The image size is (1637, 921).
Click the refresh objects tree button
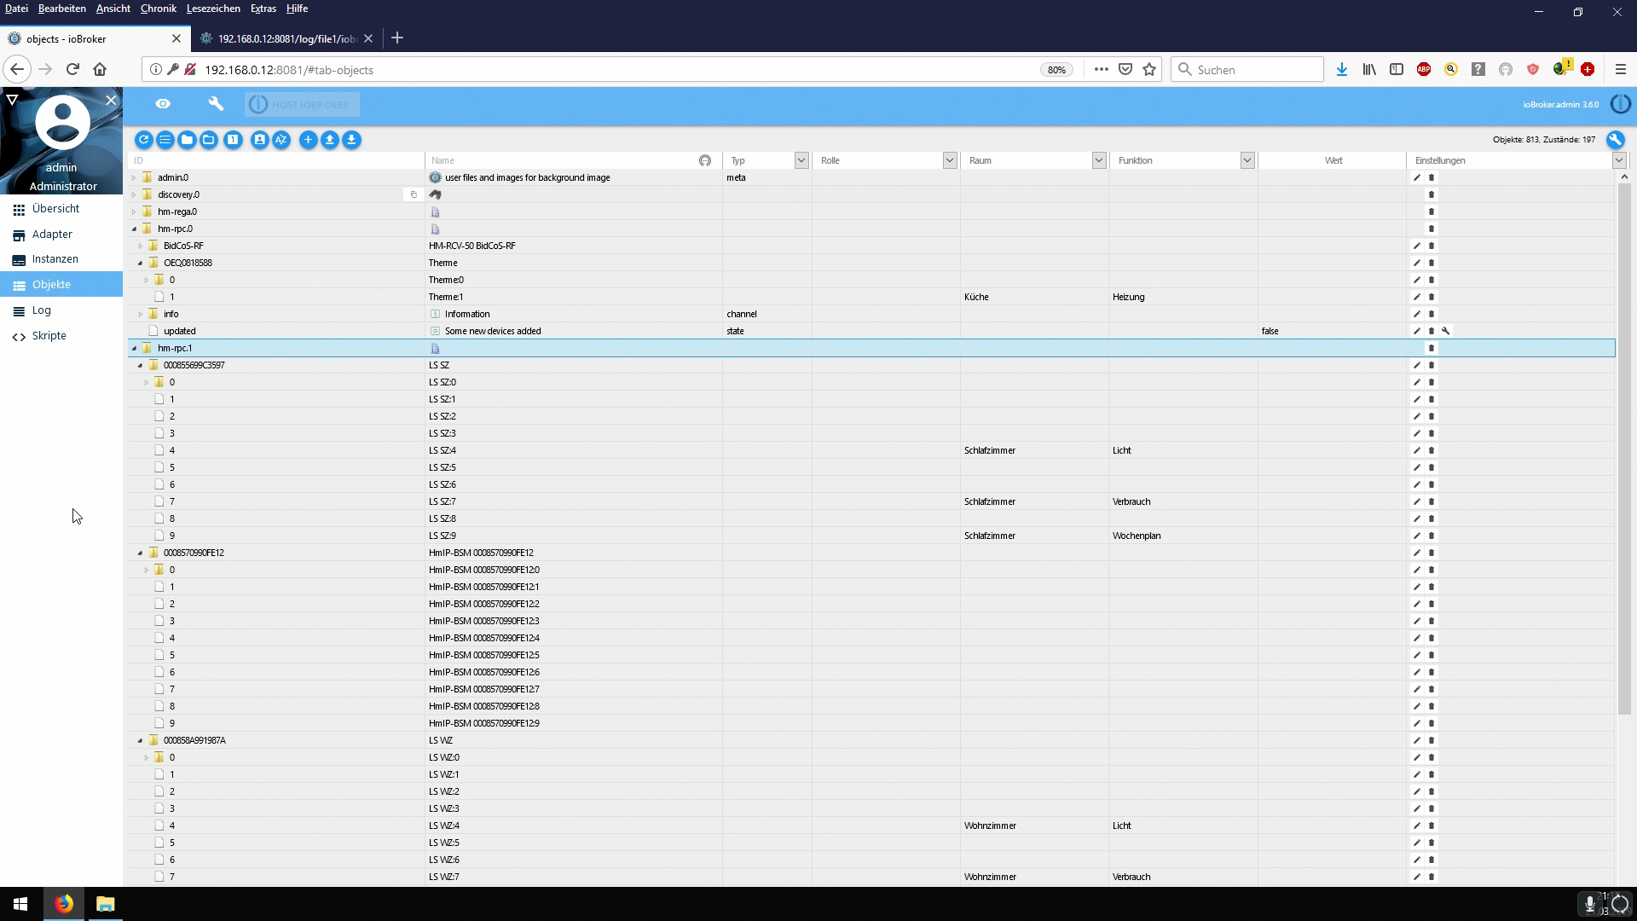click(143, 140)
